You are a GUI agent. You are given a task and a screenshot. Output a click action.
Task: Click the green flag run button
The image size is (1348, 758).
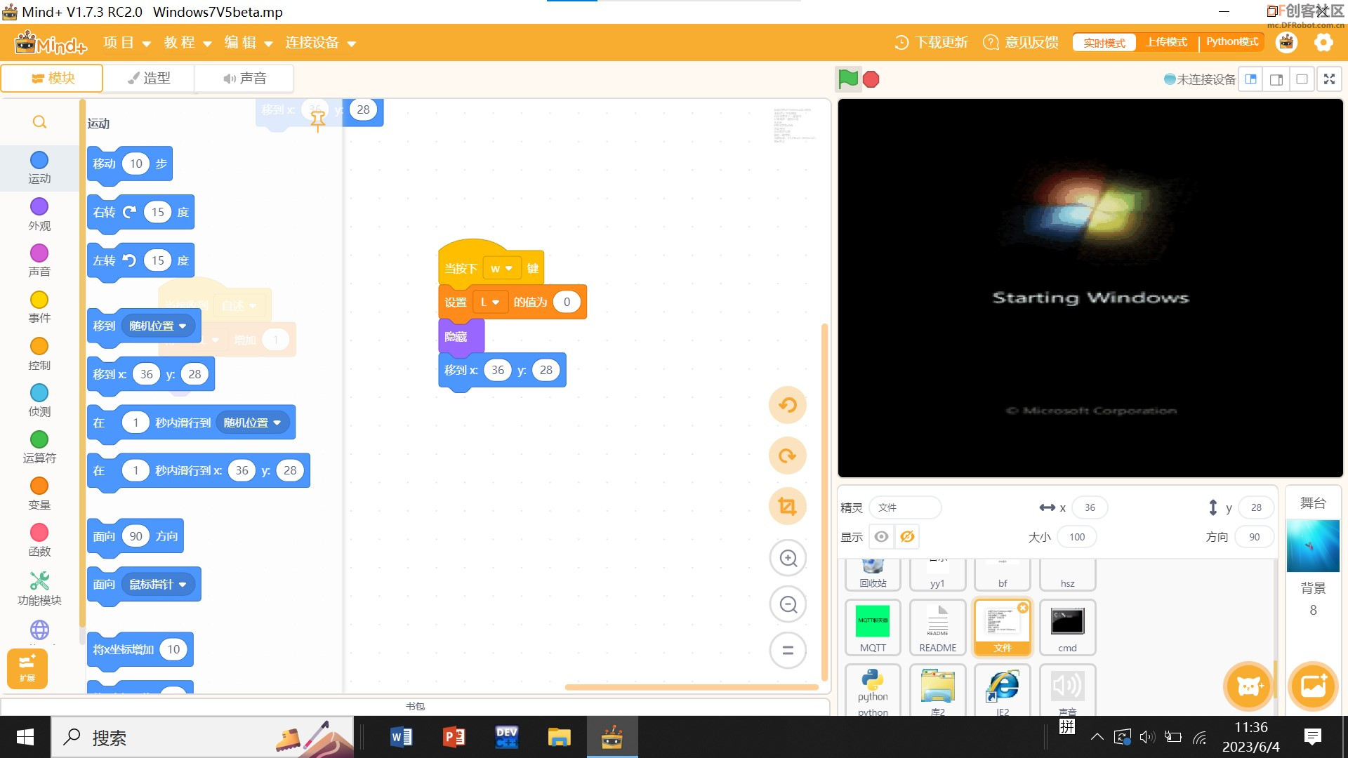pyautogui.click(x=848, y=79)
